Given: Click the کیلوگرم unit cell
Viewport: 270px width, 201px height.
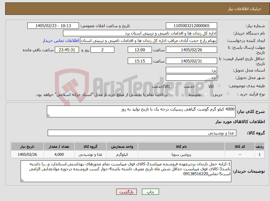Looking at the screenshot, I should (122, 154).
